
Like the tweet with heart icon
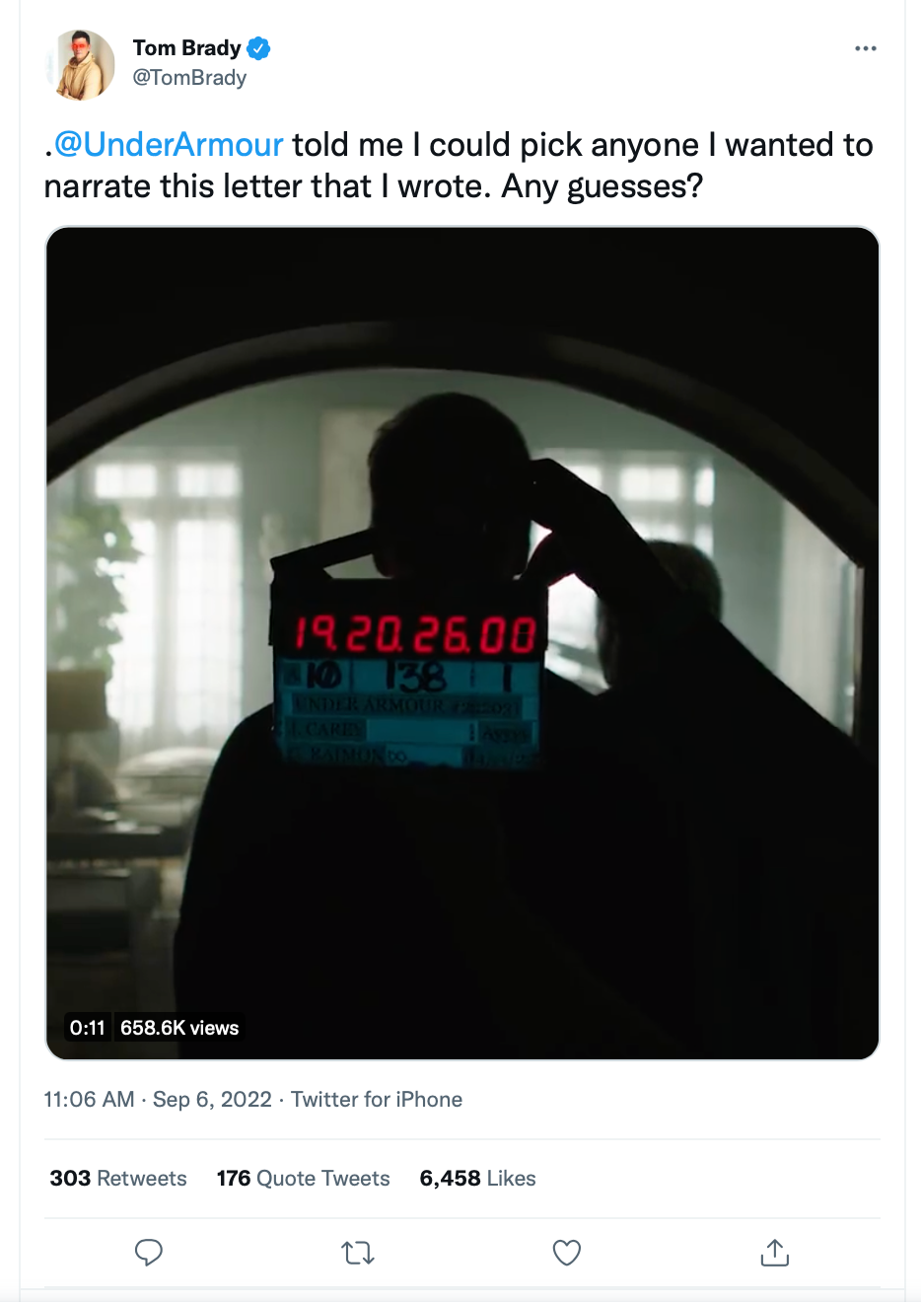[x=567, y=1253]
